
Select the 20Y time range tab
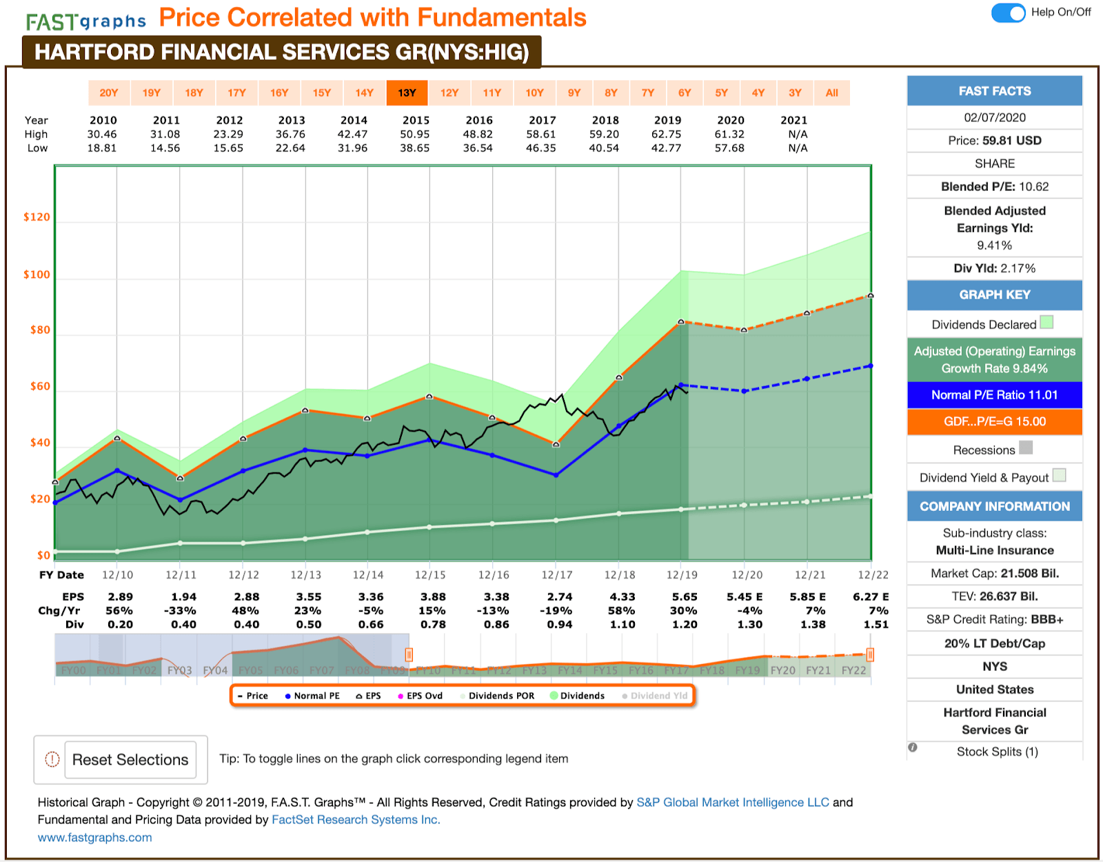tap(109, 92)
